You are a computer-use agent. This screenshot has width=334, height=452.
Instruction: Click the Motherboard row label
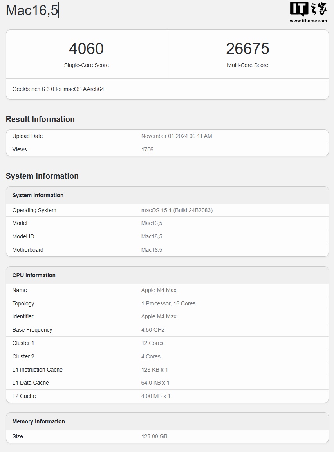[28, 250]
